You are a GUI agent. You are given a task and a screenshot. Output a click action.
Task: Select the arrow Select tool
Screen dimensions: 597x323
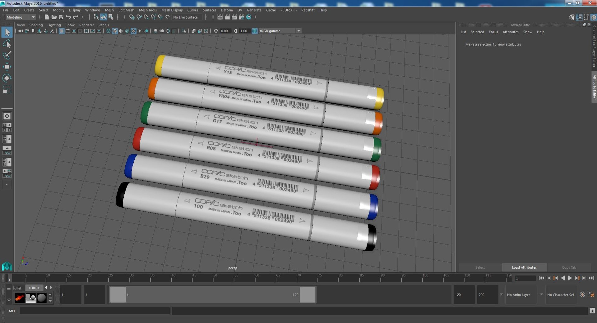coord(7,32)
